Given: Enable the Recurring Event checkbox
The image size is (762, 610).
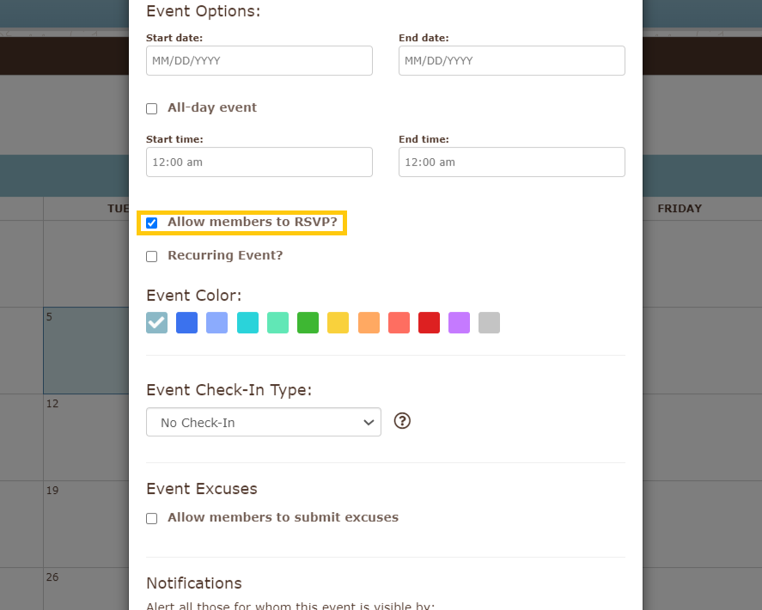Looking at the screenshot, I should click(x=151, y=256).
